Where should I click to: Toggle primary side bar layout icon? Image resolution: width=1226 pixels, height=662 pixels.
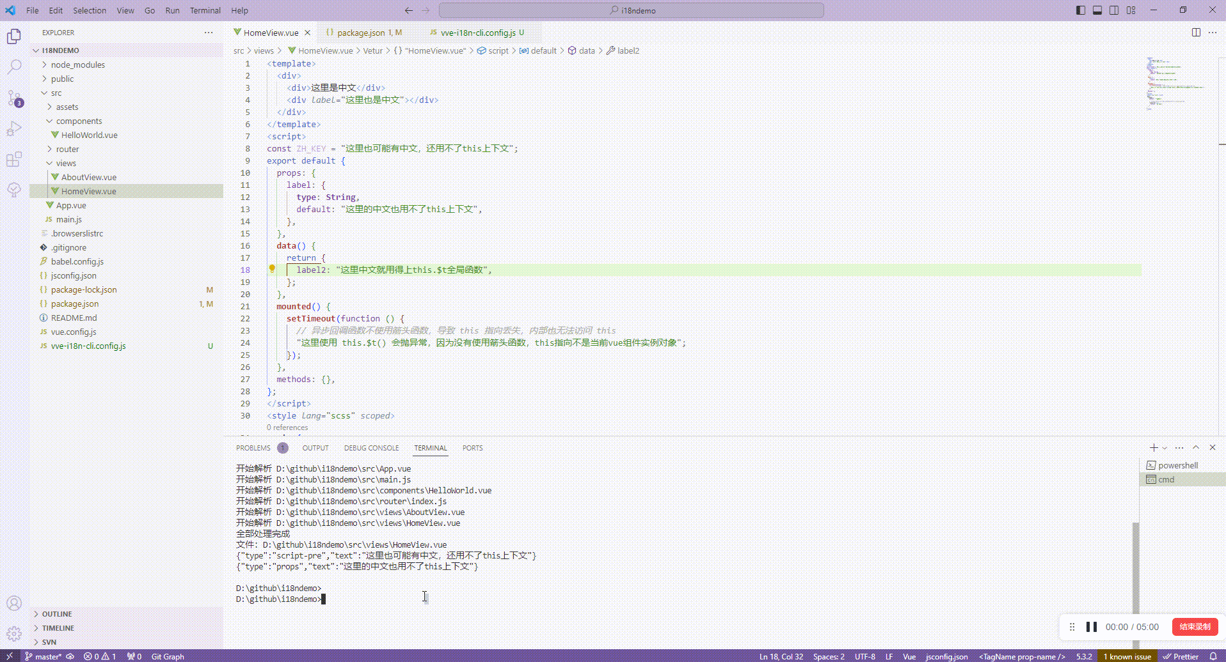[x=1081, y=10]
